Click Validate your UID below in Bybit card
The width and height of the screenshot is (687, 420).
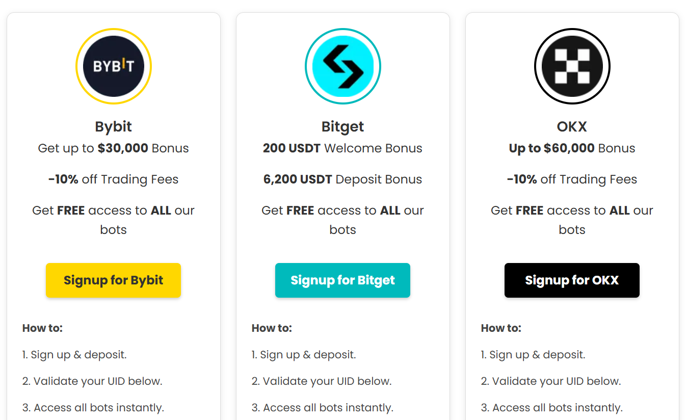92,381
